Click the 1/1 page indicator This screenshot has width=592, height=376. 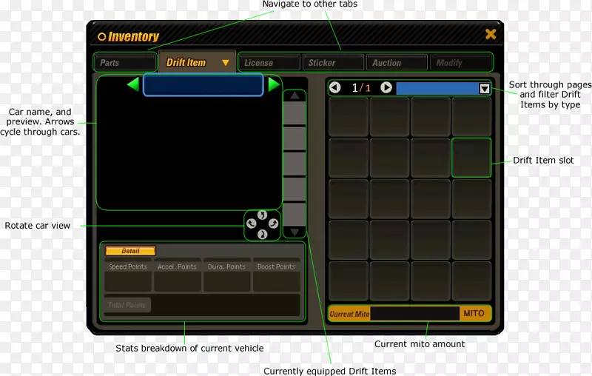(361, 88)
